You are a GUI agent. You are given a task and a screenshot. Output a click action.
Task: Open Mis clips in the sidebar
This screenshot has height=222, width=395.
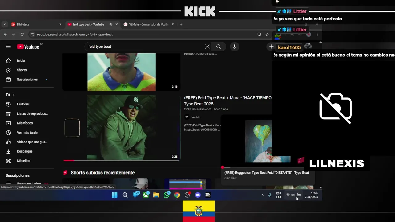point(23,161)
